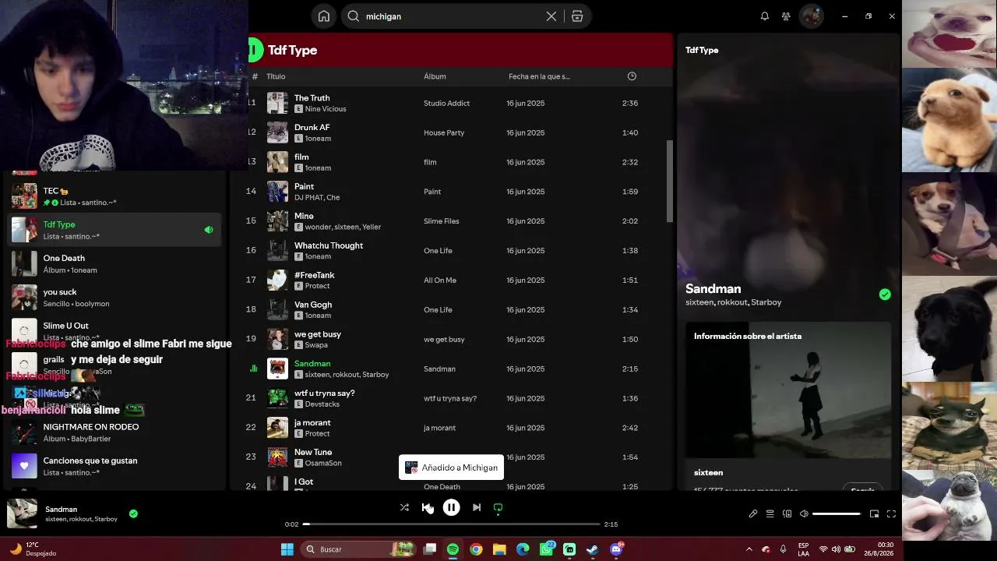Enter fullscreen player mode

(891, 514)
